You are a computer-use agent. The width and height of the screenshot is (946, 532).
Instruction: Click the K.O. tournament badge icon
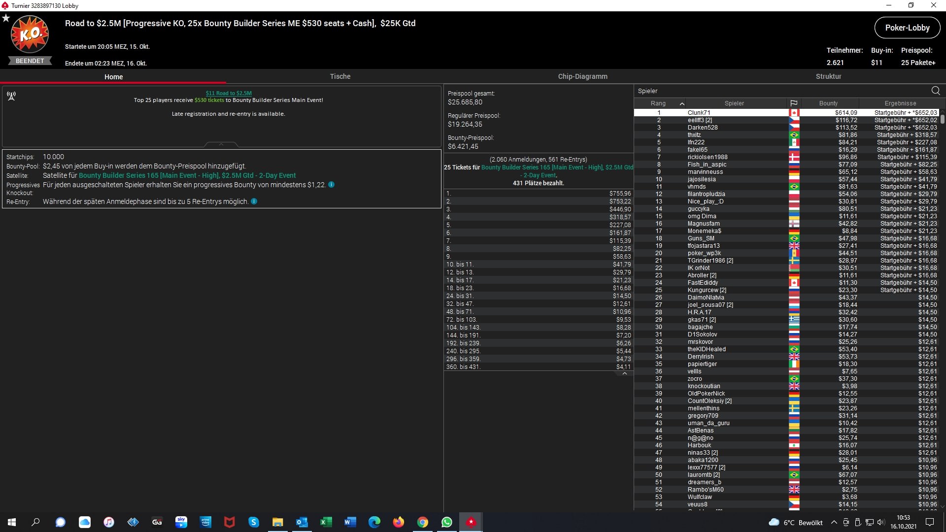(30, 34)
